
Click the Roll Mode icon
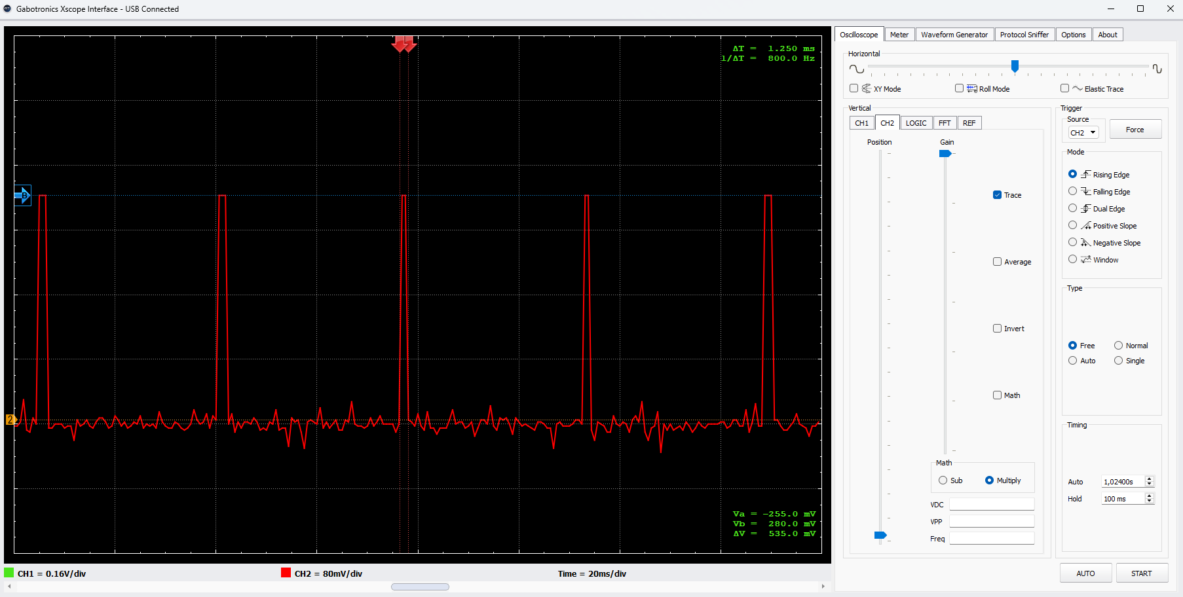[x=972, y=88]
